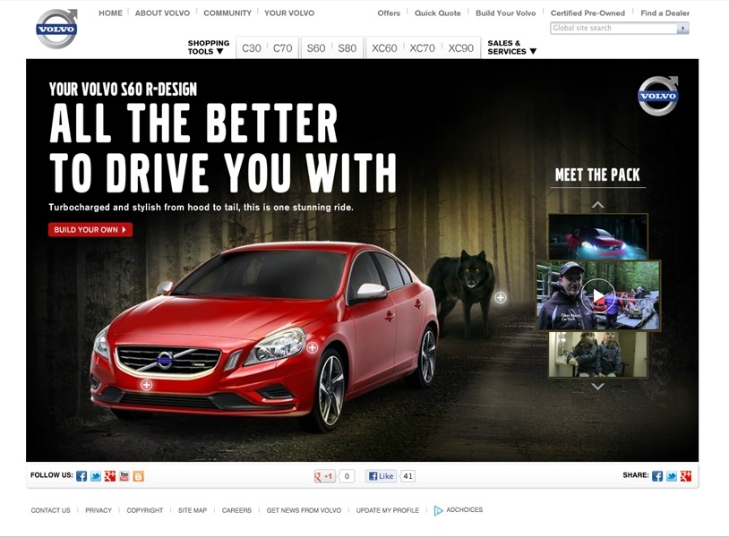Screen dimensions: 729x537
Task: Play the Meet the Pack middle video
Action: coord(598,295)
